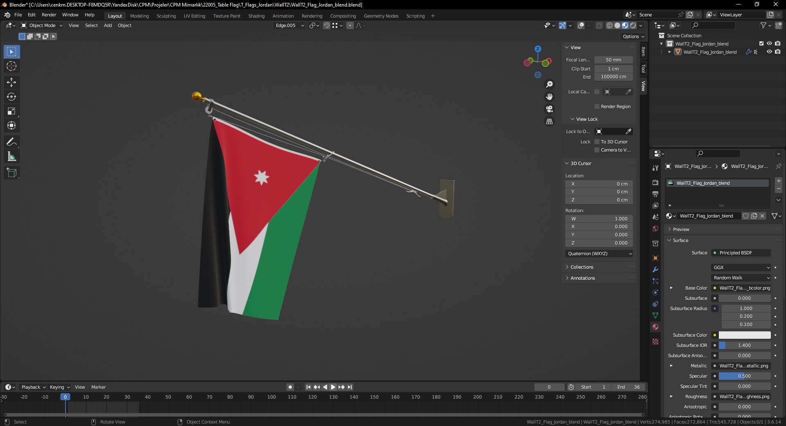Open World properties tab icon
786x426 pixels.
click(655, 229)
